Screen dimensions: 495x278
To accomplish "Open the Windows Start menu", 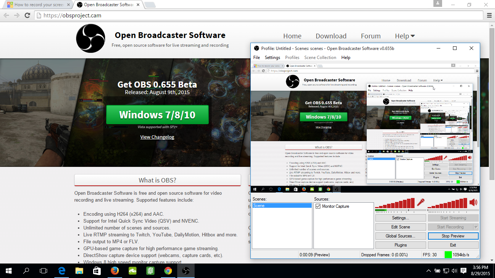I will 9,270.
